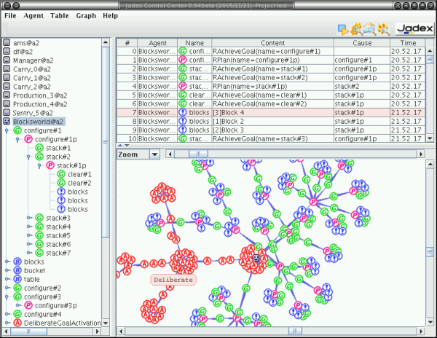Screen dimensions: 437x338
Task: Click the Blocksworld@a2 agent face icon
Action: pyautogui.click(x=7, y=122)
